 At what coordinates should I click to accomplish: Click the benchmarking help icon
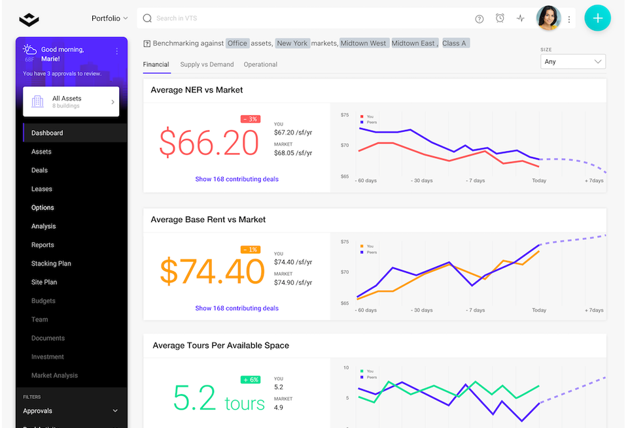pyautogui.click(x=147, y=44)
